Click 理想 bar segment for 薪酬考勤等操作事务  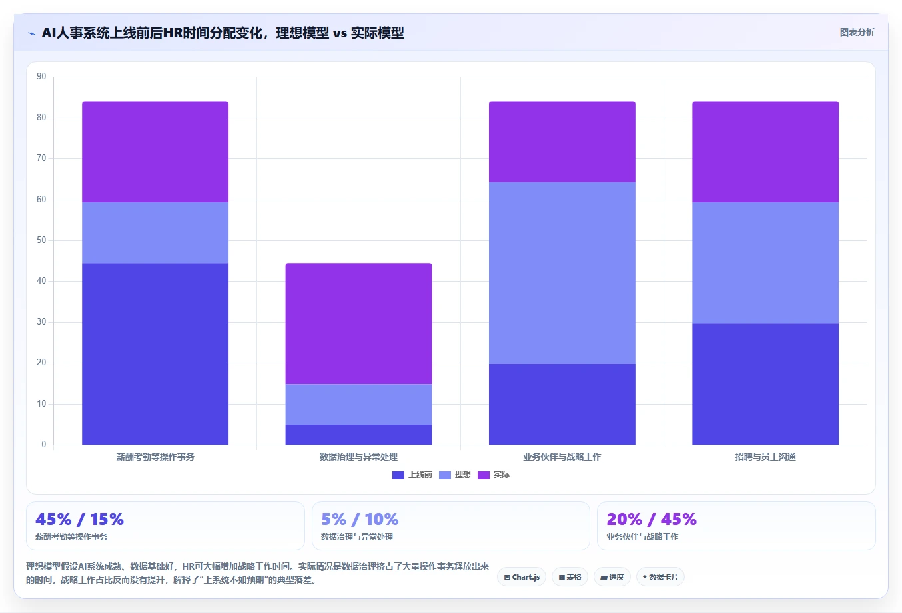pos(155,233)
